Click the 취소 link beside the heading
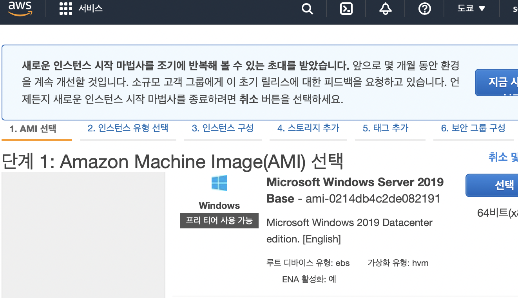Screen dimensions: 518x298 (x=503, y=157)
